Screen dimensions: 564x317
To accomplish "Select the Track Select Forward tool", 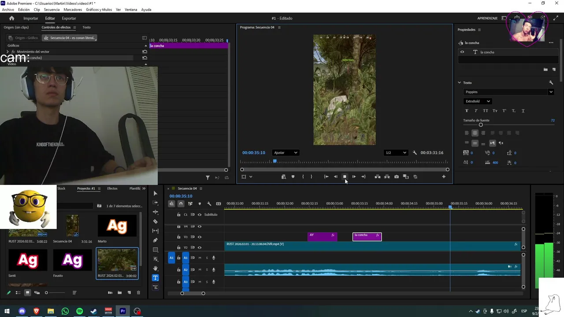I will (x=155, y=203).
